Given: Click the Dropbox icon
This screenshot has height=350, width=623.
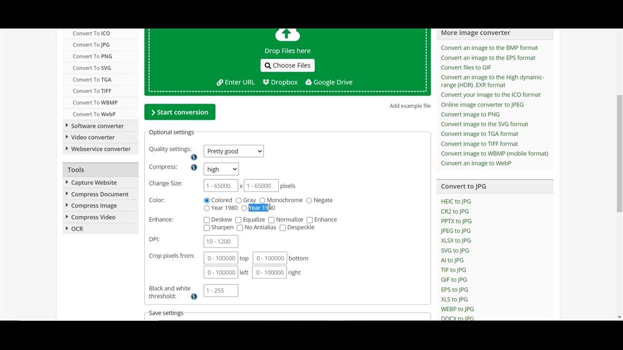Looking at the screenshot, I should pyautogui.click(x=266, y=82).
